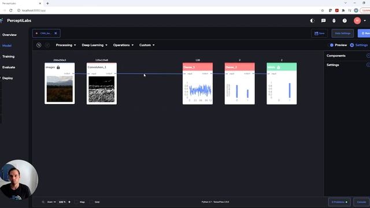The height and width of the screenshot is (208, 370).
Task: Collapse the Components panel
Action: click(368, 55)
